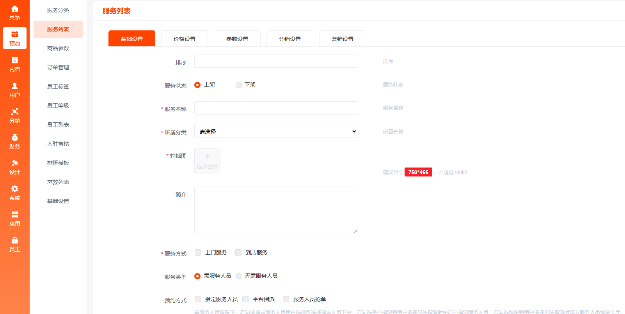Click the 选择图片 upload box
The height and width of the screenshot is (314, 625).
(x=207, y=161)
